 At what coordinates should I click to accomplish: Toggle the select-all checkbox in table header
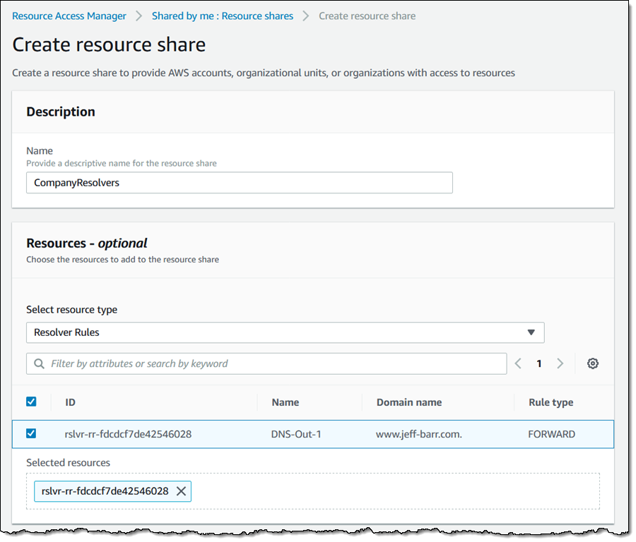tap(31, 402)
